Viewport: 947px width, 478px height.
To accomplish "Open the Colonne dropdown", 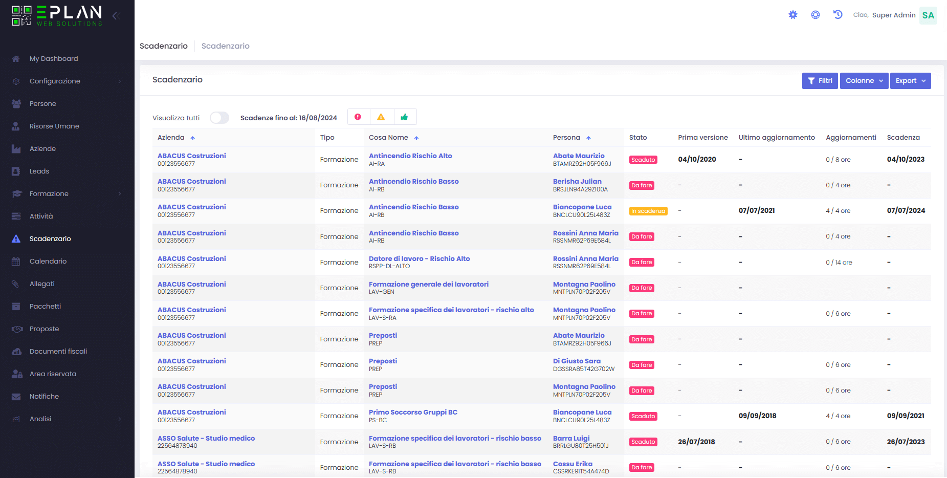I will pyautogui.click(x=864, y=81).
